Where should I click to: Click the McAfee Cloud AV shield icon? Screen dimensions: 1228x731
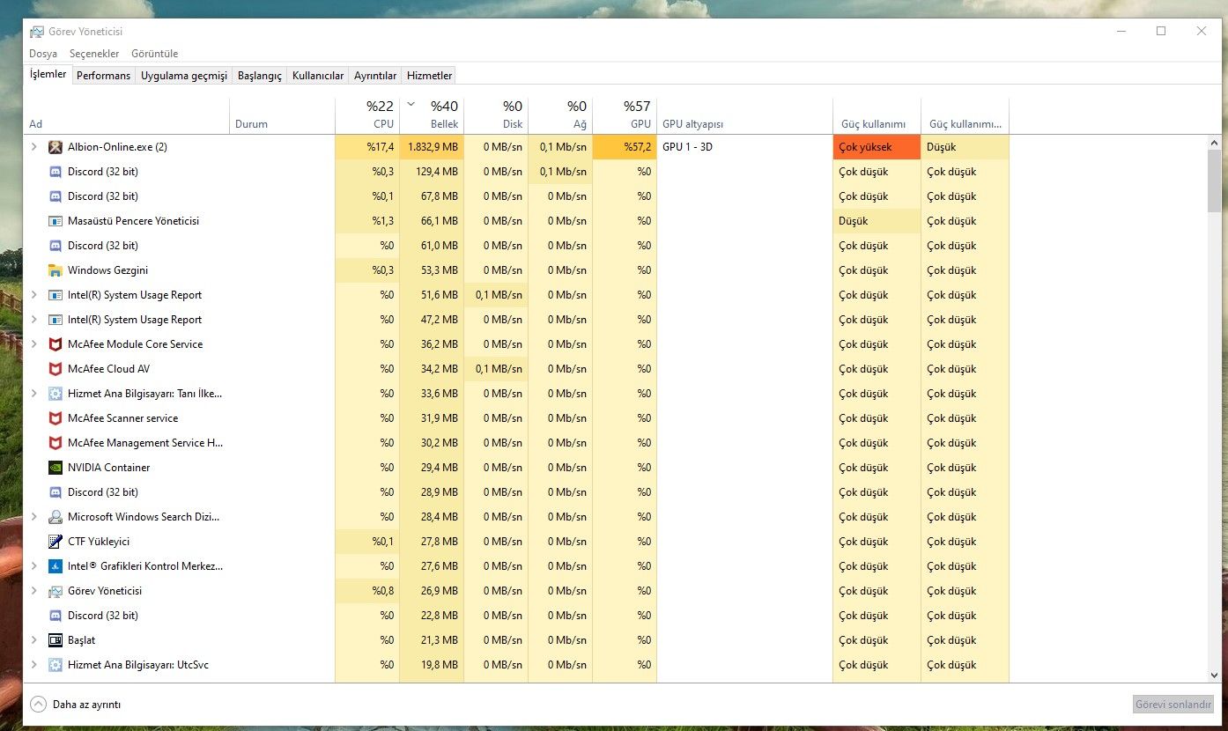pos(55,369)
